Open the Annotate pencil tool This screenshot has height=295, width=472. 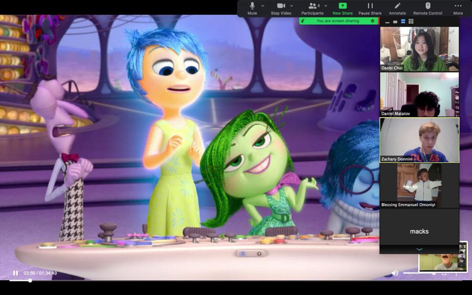pos(397,9)
